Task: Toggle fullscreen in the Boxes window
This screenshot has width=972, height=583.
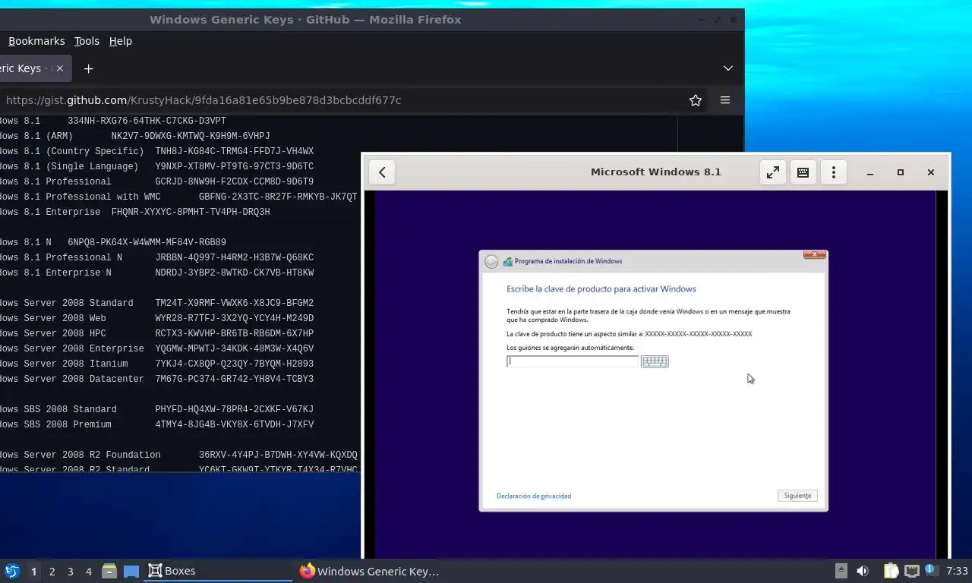Action: coord(772,172)
